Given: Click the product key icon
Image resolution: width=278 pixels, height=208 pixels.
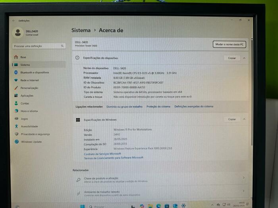Looking at the screenshot, I should (78, 180).
